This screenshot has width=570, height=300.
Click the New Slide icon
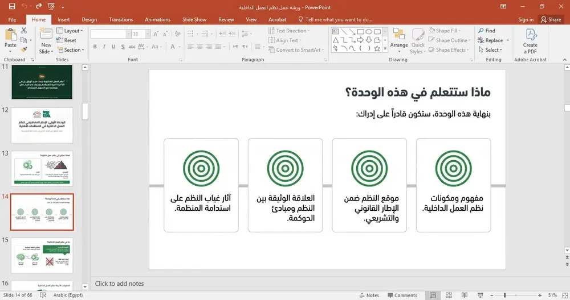(46, 34)
